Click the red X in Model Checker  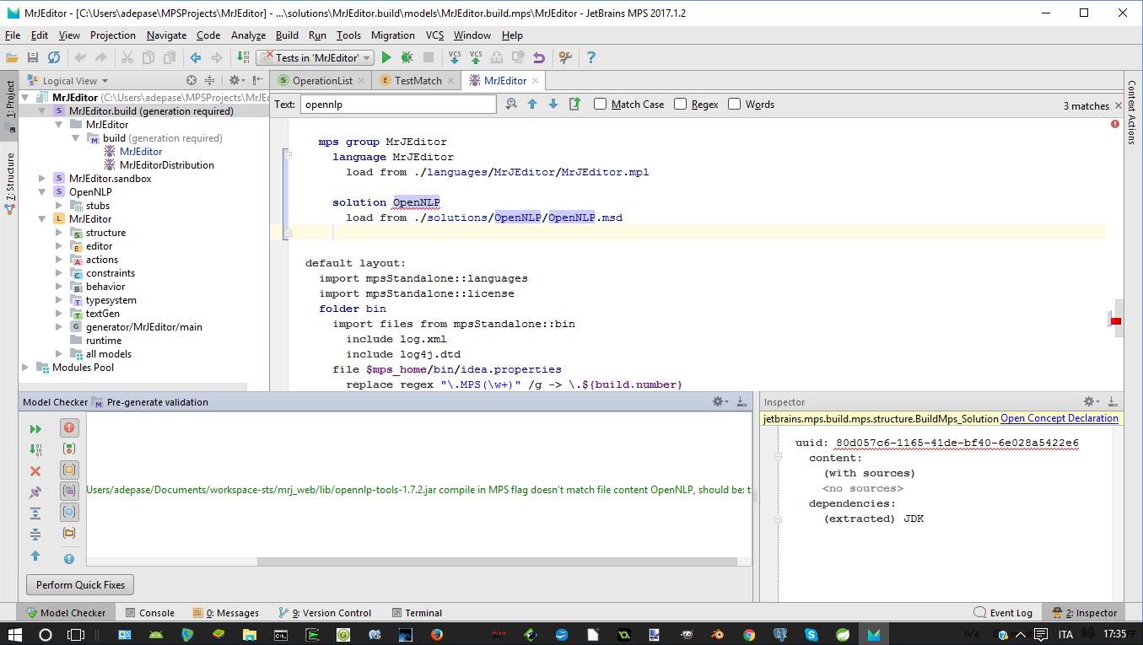click(35, 471)
